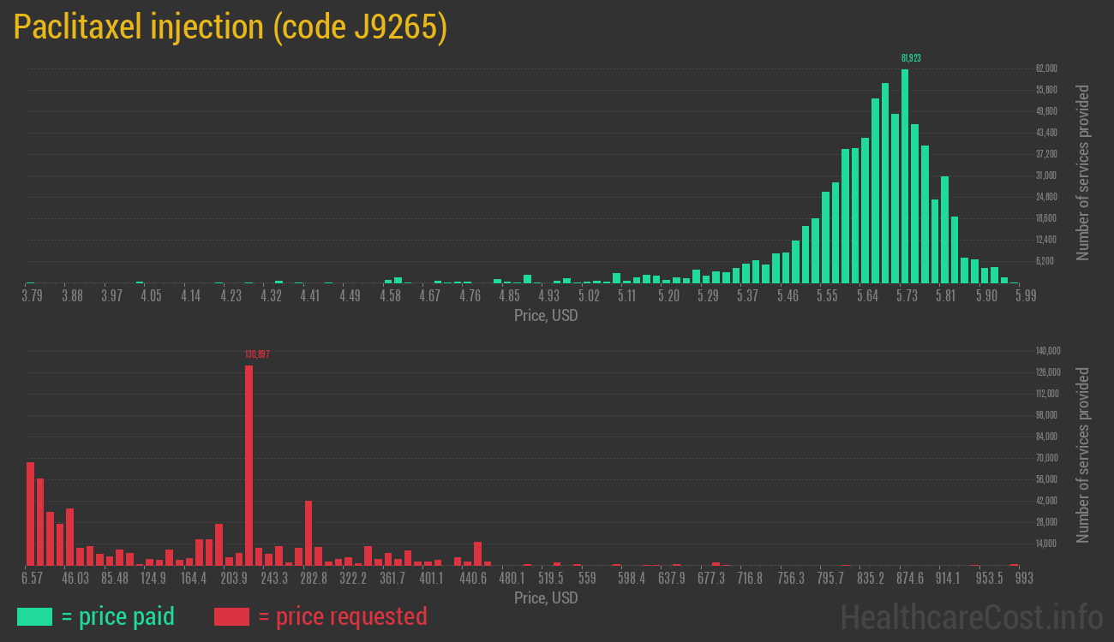Screen dimensions: 1114x642
Task: Click the first red bar at price 6.57
Action: pos(31,514)
